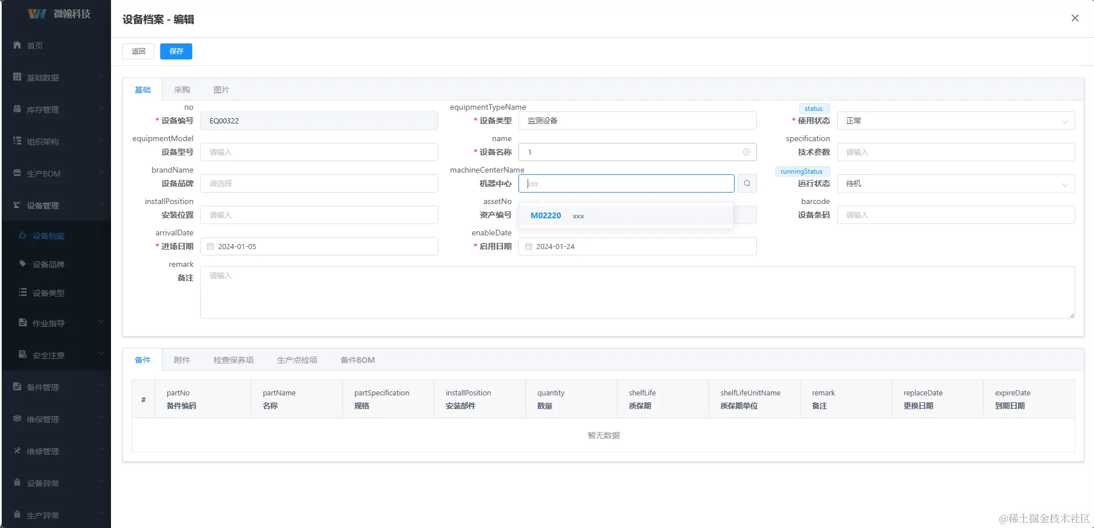Switch to the 生产点检项 tab

pos(297,360)
